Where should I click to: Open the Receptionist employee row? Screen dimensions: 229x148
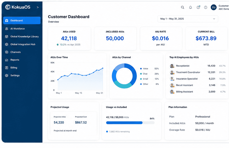tap(198, 66)
